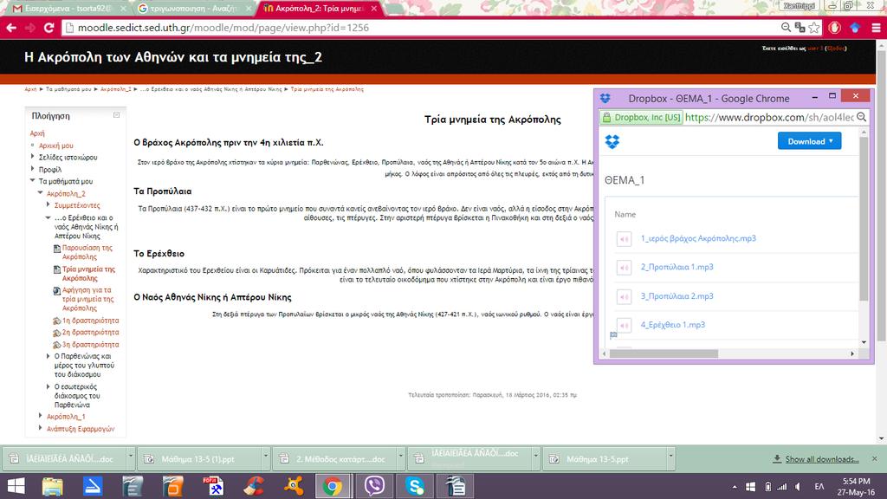The image size is (887, 499).
Task: Open the Αρχική μου navigation link
Action: tap(56, 146)
